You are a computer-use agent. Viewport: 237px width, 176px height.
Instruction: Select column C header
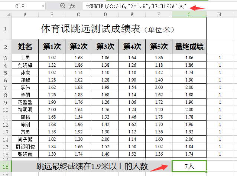pos(78,14)
